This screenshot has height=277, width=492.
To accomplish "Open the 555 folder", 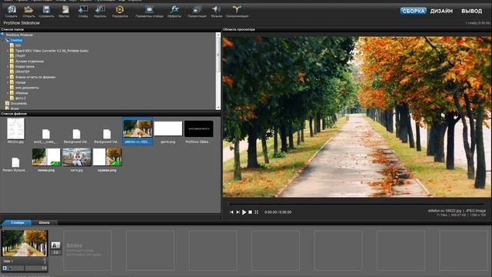I will [18, 45].
